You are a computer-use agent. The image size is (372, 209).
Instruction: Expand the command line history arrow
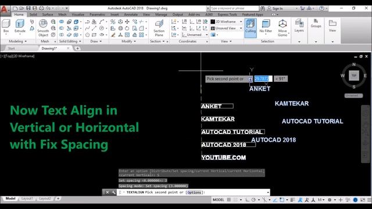pyautogui.click(x=268, y=192)
